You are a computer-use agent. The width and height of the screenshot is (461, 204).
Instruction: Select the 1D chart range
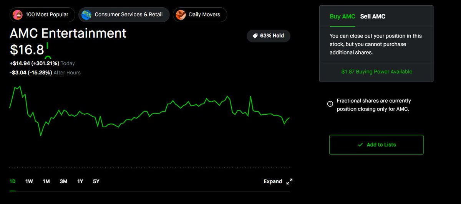click(x=13, y=181)
